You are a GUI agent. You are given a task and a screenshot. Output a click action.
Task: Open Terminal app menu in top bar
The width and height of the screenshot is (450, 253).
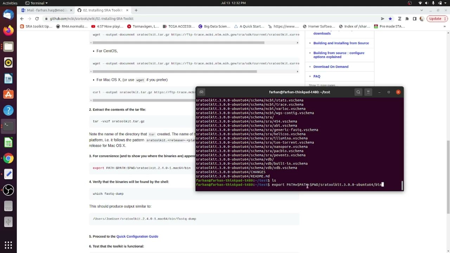click(x=37, y=3)
